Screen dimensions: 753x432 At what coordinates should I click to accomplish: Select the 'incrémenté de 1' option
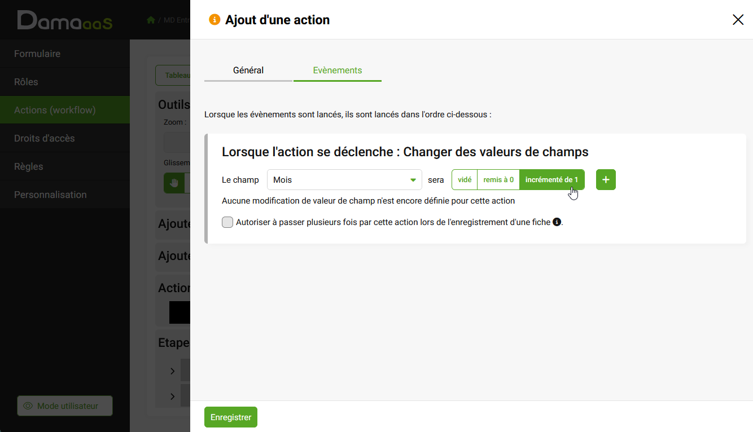[551, 180]
